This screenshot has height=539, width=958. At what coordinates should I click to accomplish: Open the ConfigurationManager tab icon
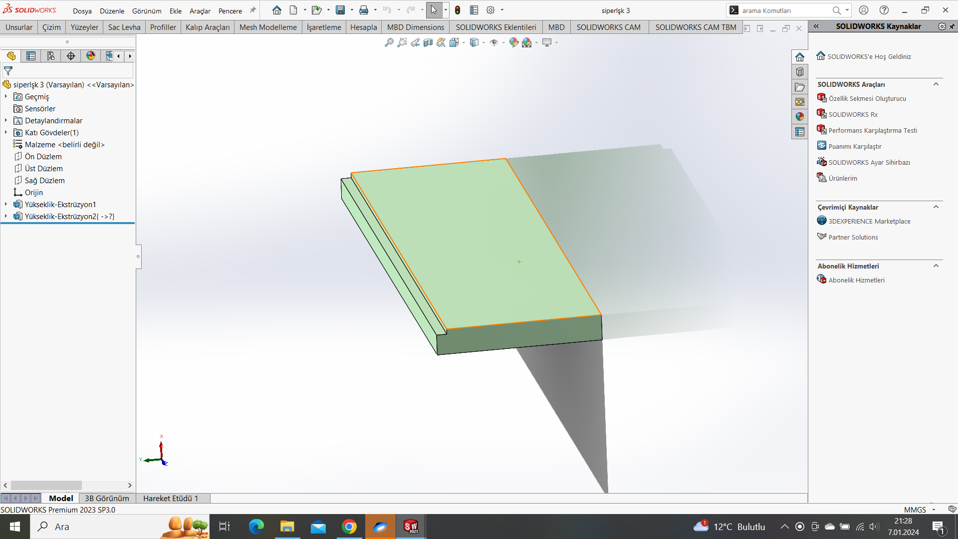[51, 56]
